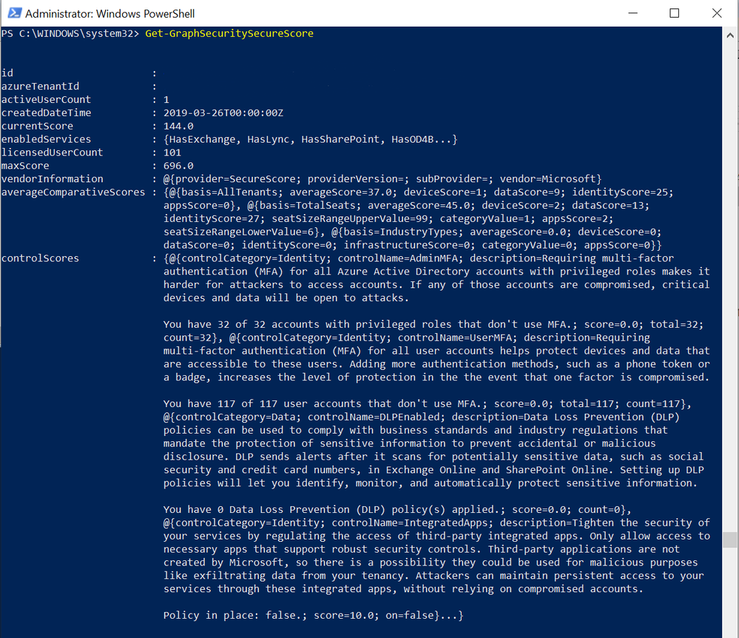Click the 'Policy in place: false.' line
Image resolution: width=739 pixels, height=638 pixels.
pos(314,615)
